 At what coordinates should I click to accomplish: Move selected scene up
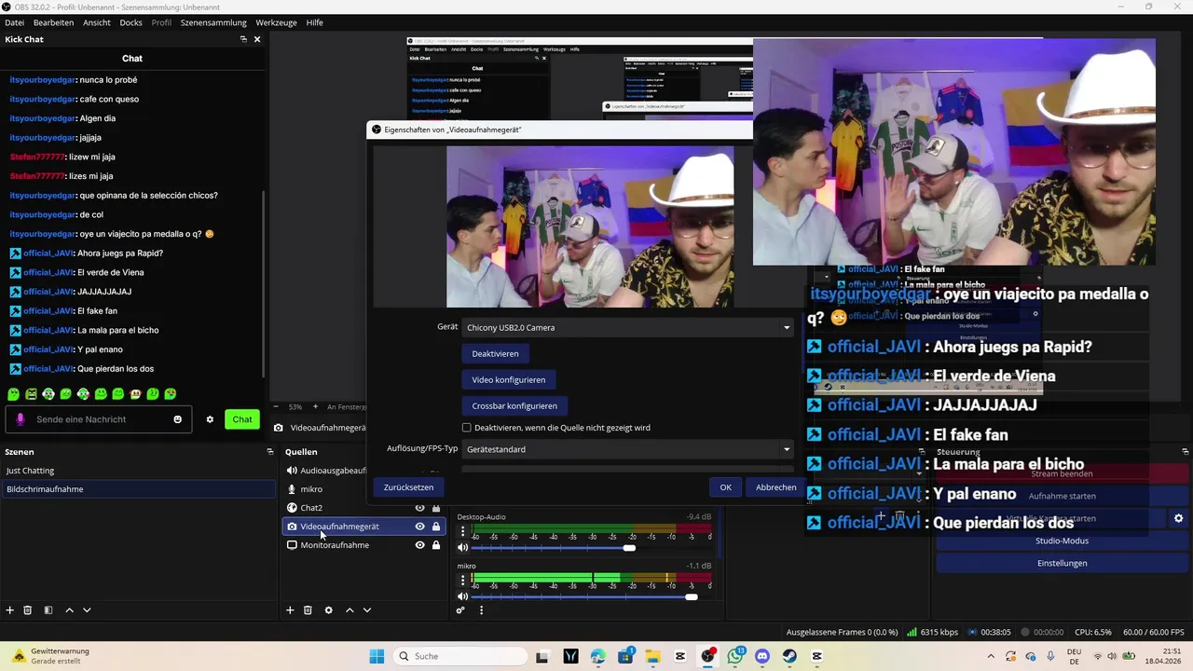[69, 610]
